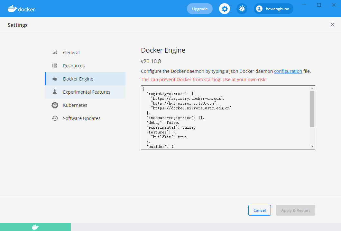The height and width of the screenshot is (231, 341).
Task: Click the Docker Engine page heading
Action: coord(163,50)
